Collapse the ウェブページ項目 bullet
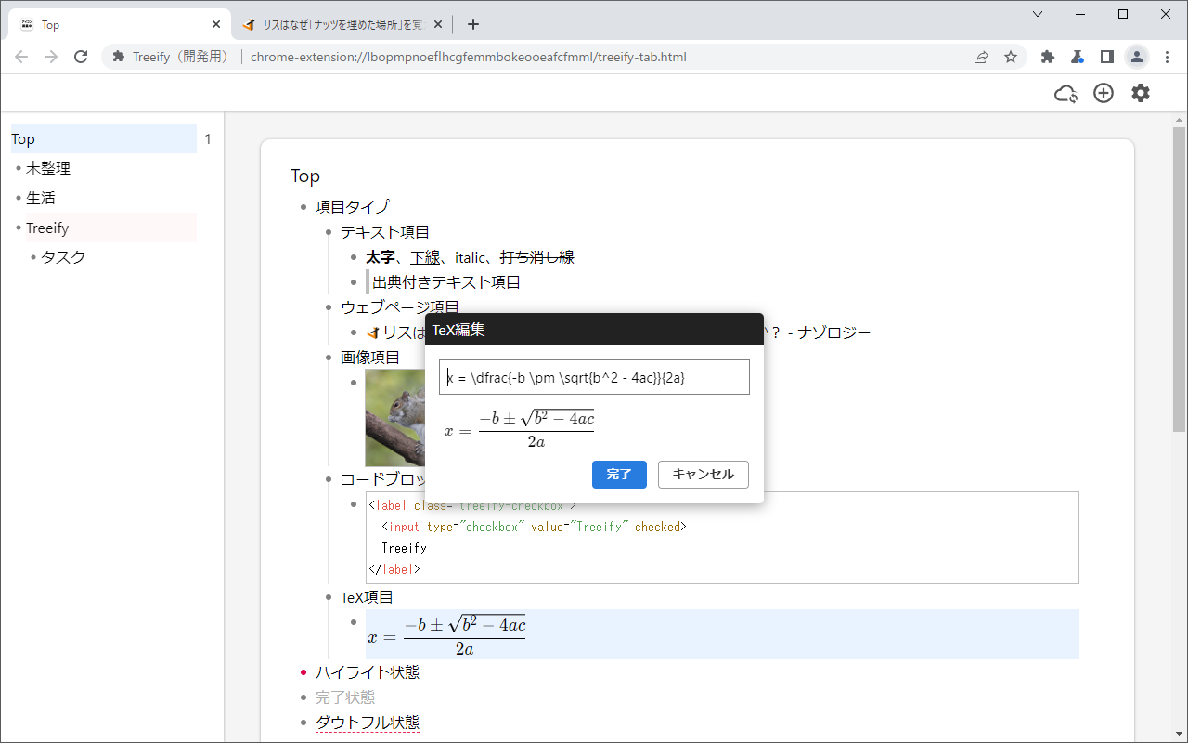The width and height of the screenshot is (1188, 743). [328, 306]
